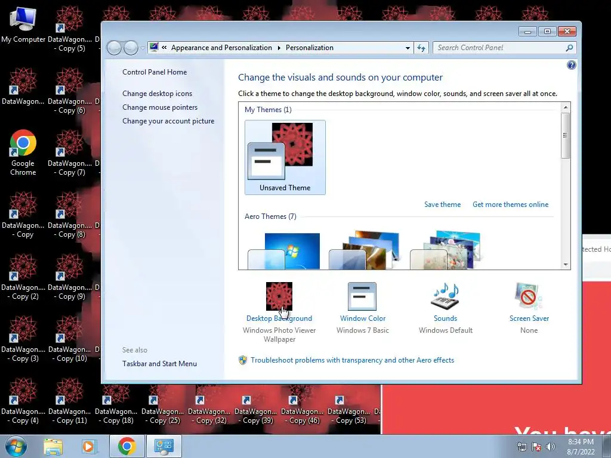The width and height of the screenshot is (611, 458).
Task: Open the Sounds settings icon
Action: point(445,296)
